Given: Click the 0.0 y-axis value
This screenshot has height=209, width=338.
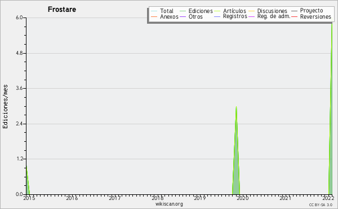Looking at the screenshot, I should (19, 194).
